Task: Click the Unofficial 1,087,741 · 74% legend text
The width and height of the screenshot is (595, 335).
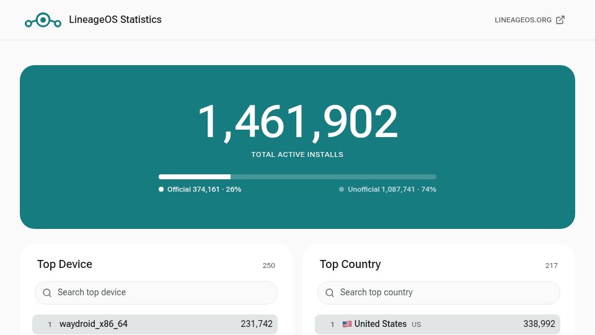Action: [392, 189]
